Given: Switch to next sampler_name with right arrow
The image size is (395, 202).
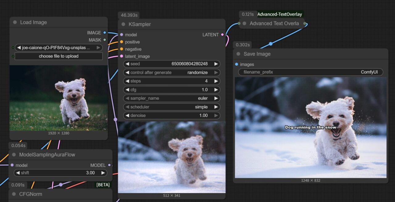Looking at the screenshot, I should click(x=216, y=98).
